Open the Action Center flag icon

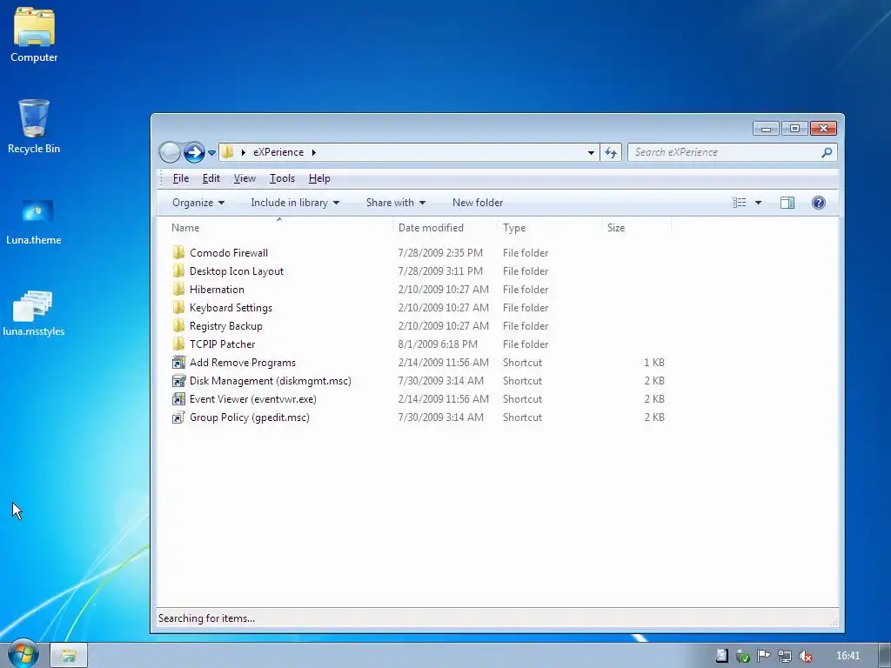click(x=763, y=656)
